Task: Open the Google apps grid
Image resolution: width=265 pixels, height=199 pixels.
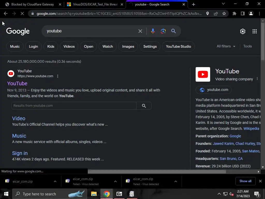Action: click(x=255, y=31)
